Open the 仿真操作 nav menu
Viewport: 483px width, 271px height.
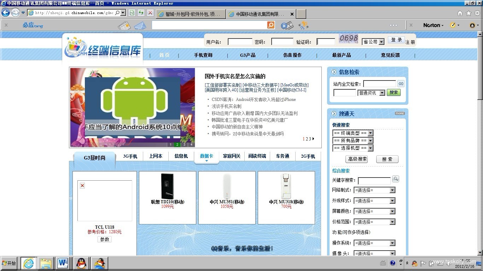click(x=292, y=55)
